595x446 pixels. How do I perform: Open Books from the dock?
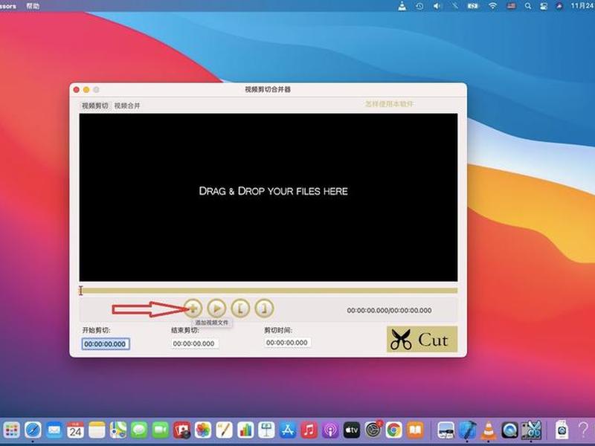point(416,430)
